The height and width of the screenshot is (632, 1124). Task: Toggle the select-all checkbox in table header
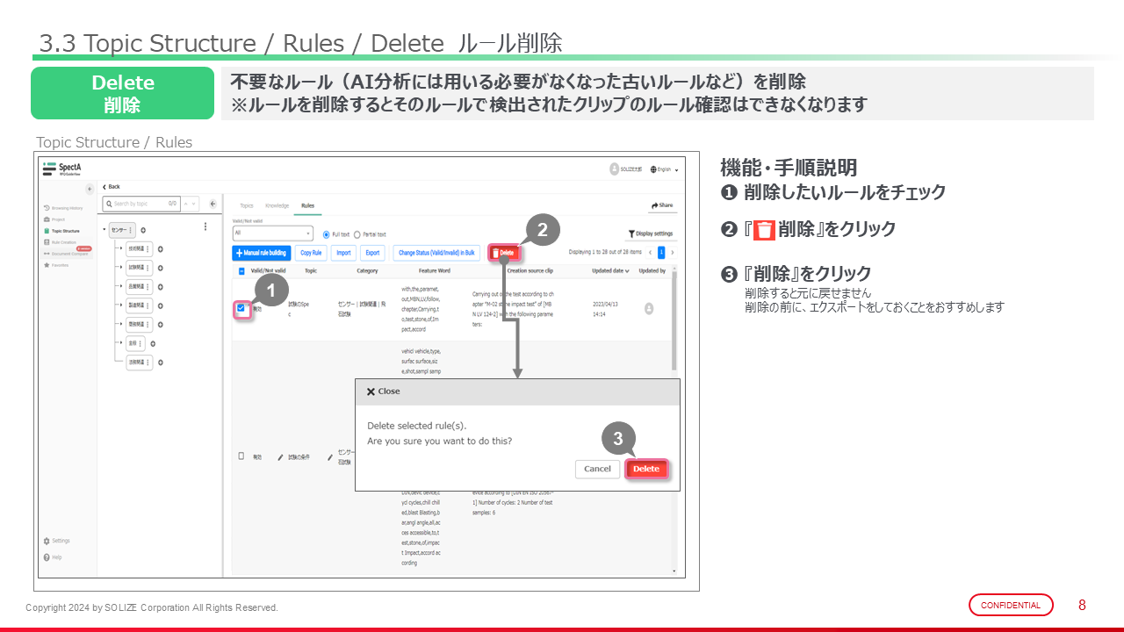click(x=241, y=271)
